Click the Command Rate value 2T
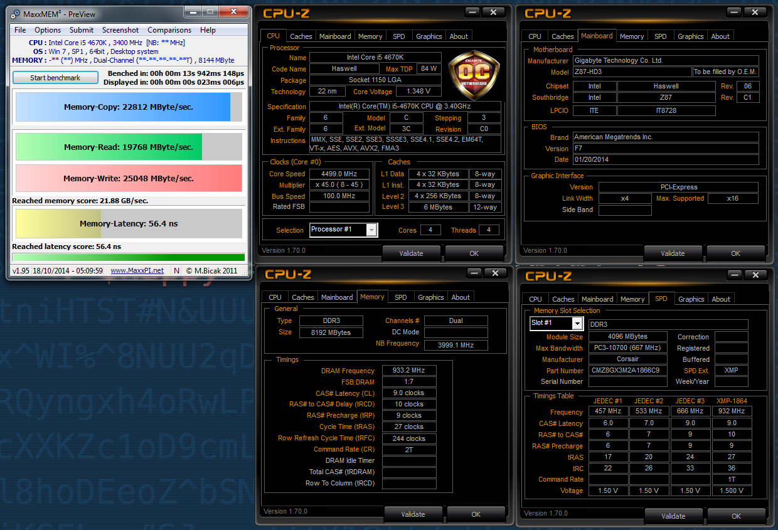This screenshot has width=778, height=530. (x=409, y=450)
